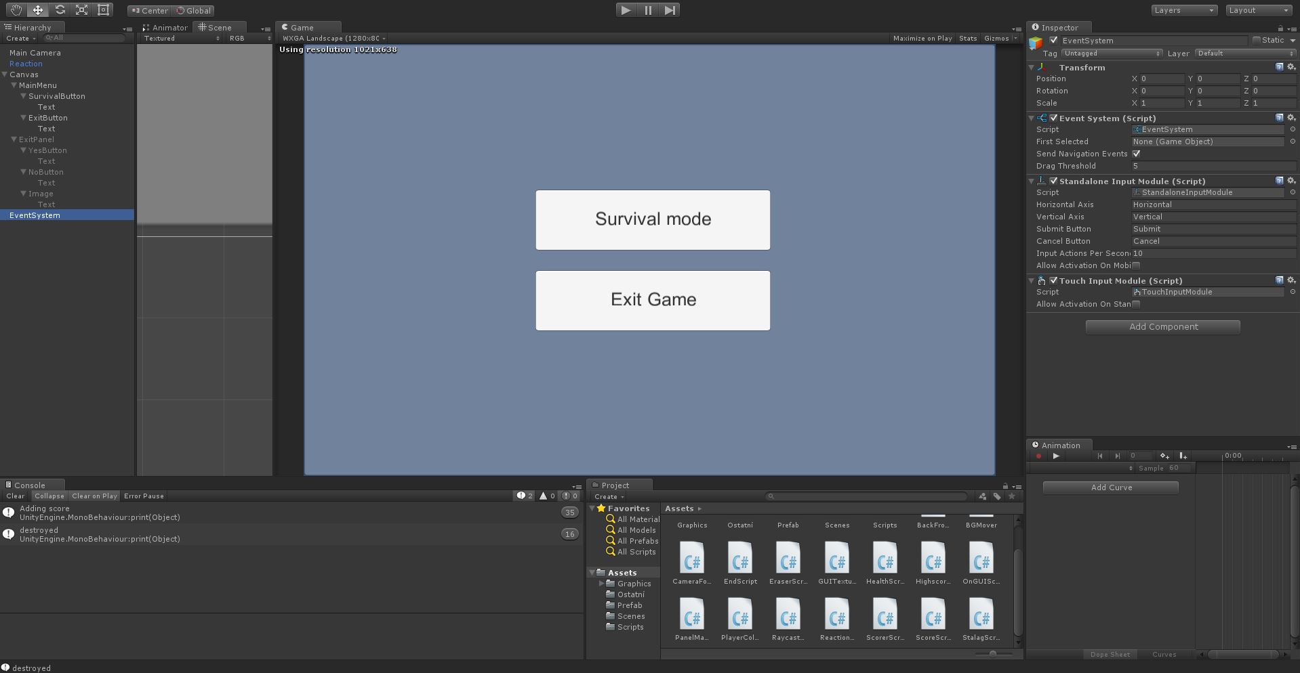
Task: Open the Layout dropdown
Action: (x=1257, y=9)
